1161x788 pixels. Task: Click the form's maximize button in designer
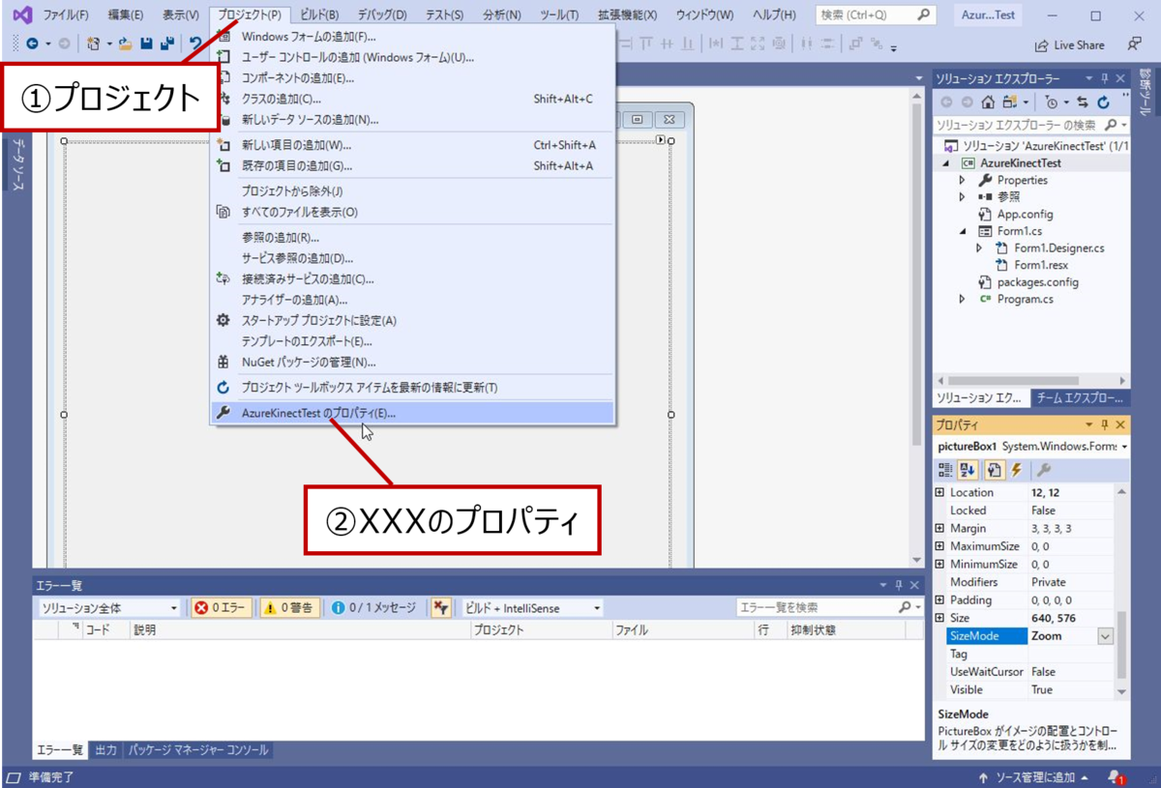[x=638, y=119]
